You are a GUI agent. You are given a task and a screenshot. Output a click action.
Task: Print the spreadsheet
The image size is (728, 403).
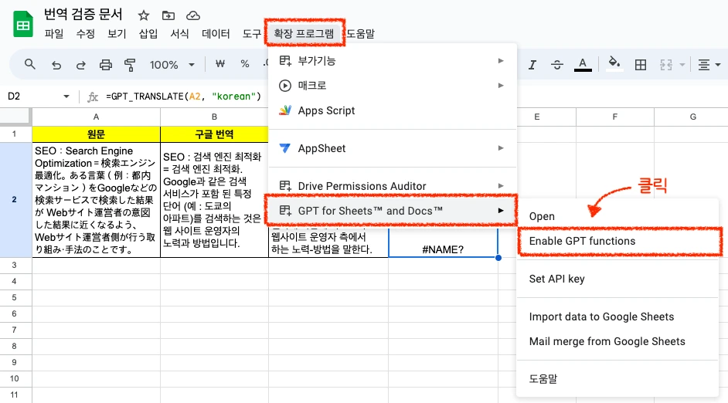click(x=105, y=65)
